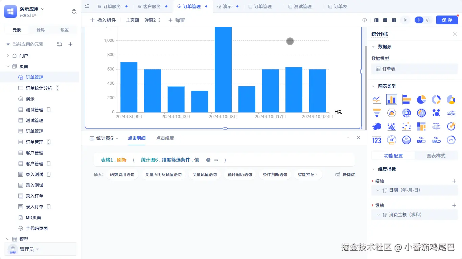Select the word cloud chart type icon
This screenshot has width=462, height=259.
point(436,126)
